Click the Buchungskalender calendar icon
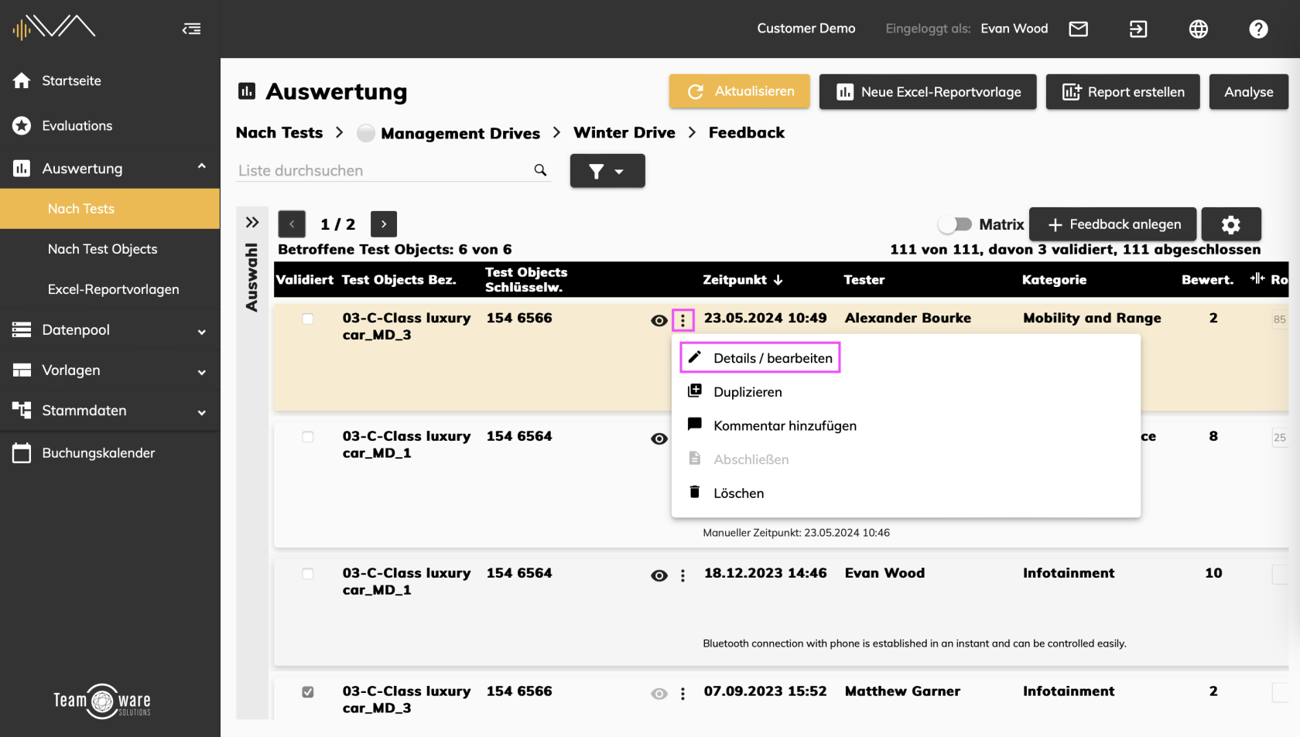Screen dimensions: 1300x737 point(22,453)
